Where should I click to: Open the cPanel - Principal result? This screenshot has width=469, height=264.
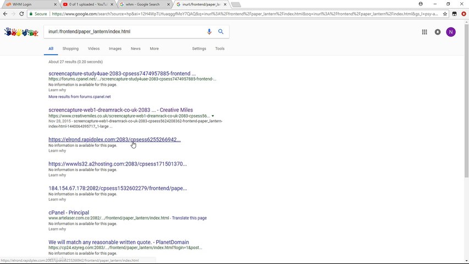point(69,212)
